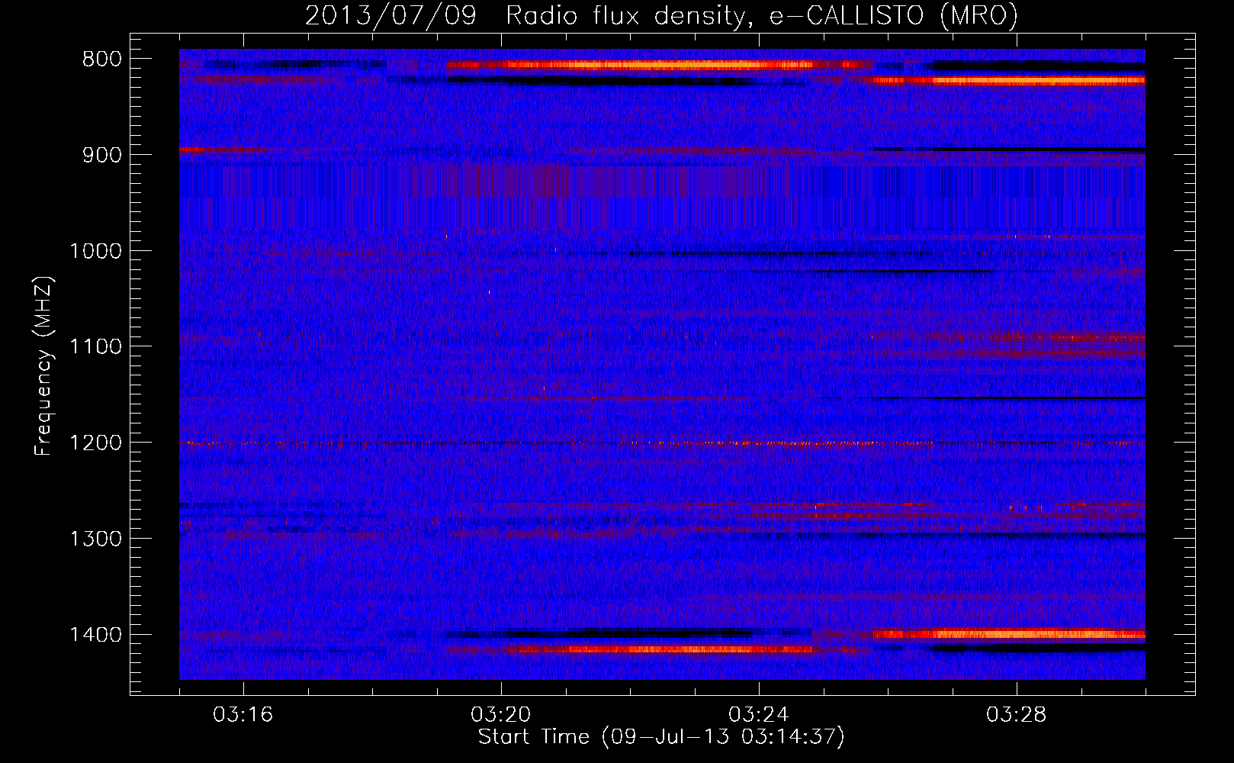
Task: Click the 03:28 time tick label
Action: 1017,715
